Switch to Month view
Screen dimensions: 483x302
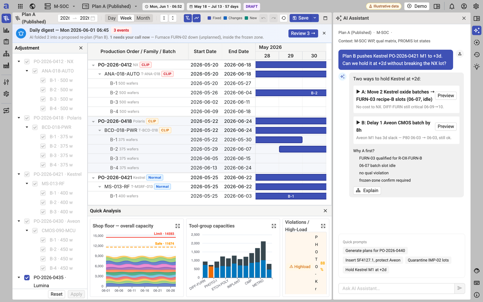(x=143, y=18)
